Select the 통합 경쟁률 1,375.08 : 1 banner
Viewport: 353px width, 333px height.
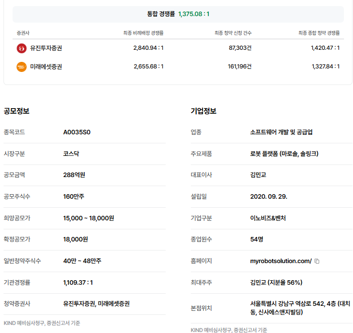[178, 14]
